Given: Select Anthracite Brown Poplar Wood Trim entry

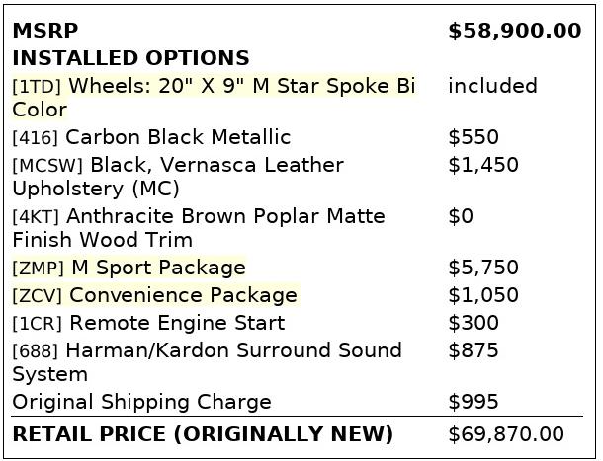Looking at the screenshot, I should tap(199, 228).
